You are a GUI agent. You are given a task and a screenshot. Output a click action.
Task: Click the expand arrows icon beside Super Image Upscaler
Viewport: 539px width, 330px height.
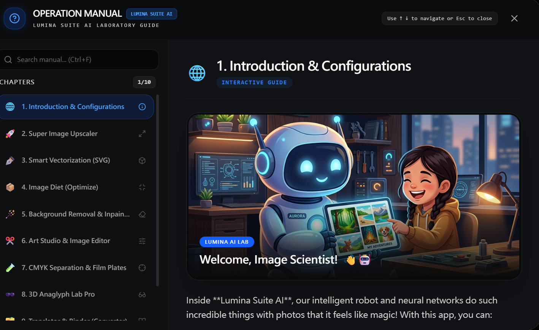(x=142, y=134)
